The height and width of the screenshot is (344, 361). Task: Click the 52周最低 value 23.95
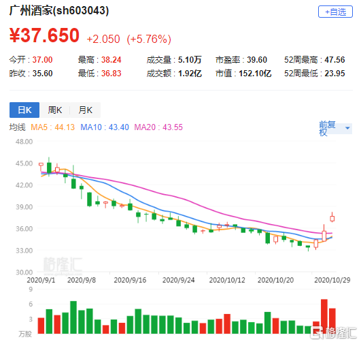coord(334,74)
